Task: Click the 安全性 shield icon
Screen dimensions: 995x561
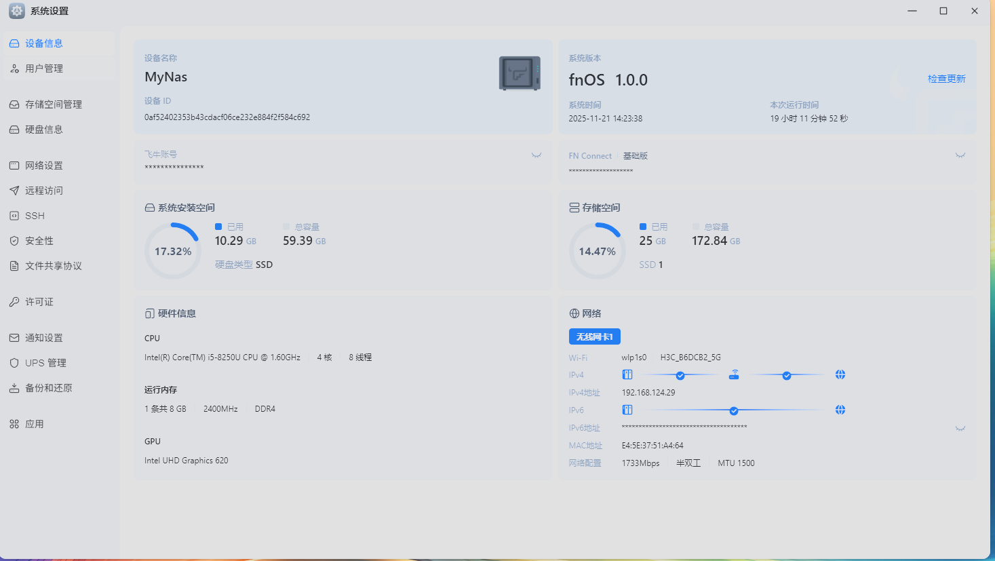Action: coord(14,241)
